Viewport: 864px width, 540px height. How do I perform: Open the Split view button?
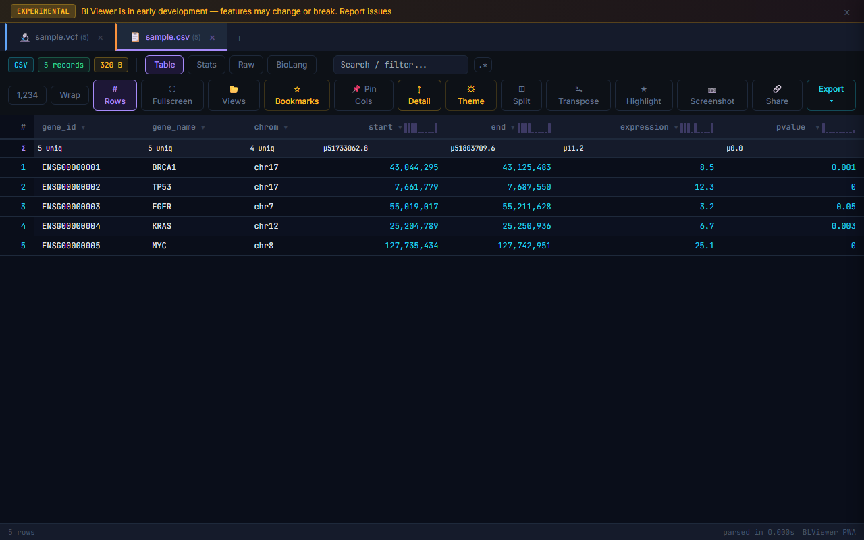tap(521, 95)
